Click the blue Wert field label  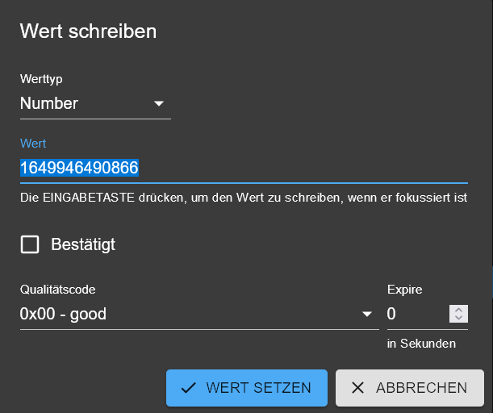(x=33, y=144)
